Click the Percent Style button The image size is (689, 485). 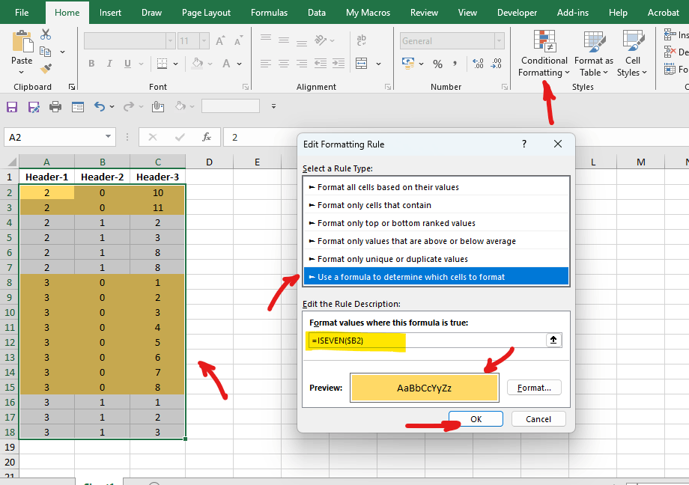(x=437, y=64)
